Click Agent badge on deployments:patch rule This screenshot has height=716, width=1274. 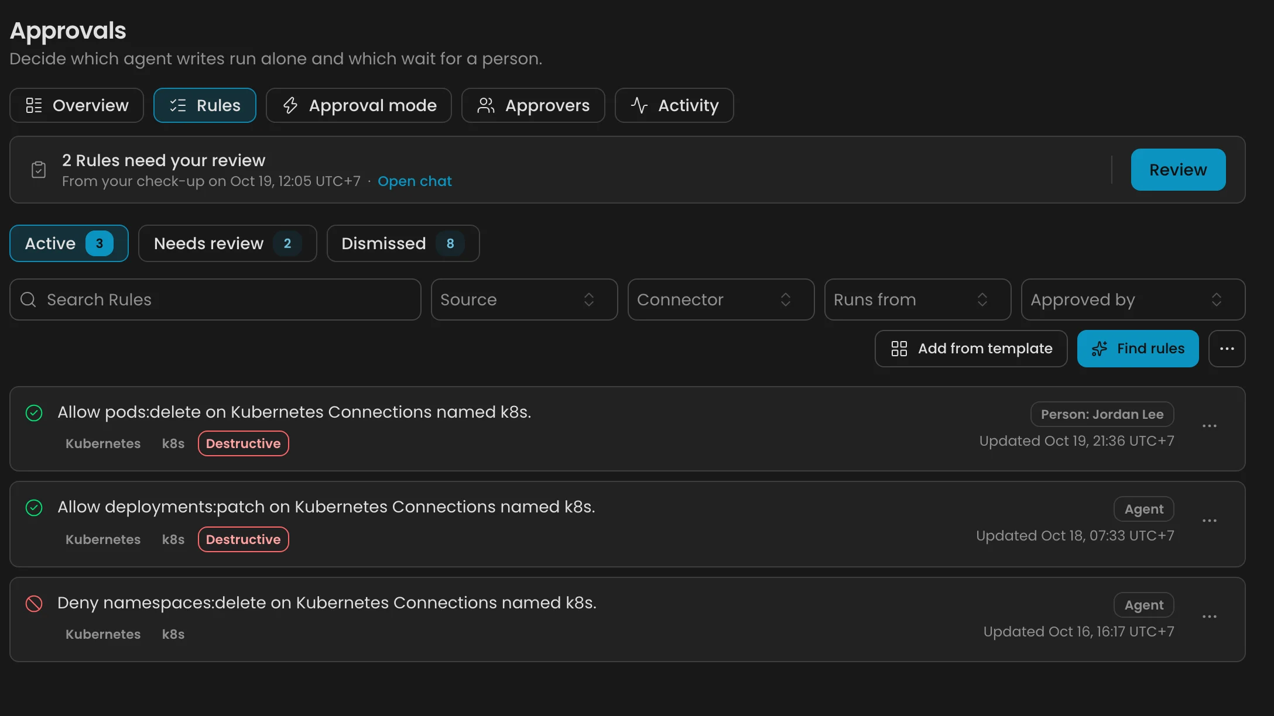pyautogui.click(x=1143, y=509)
